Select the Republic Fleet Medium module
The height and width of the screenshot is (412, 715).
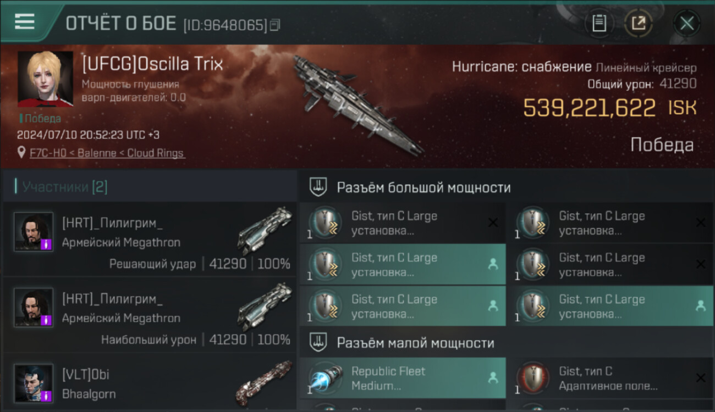403,378
